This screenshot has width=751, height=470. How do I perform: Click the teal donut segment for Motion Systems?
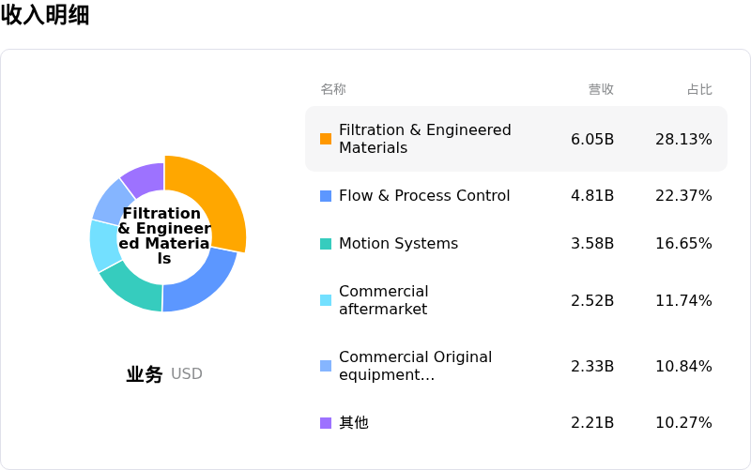(134, 287)
